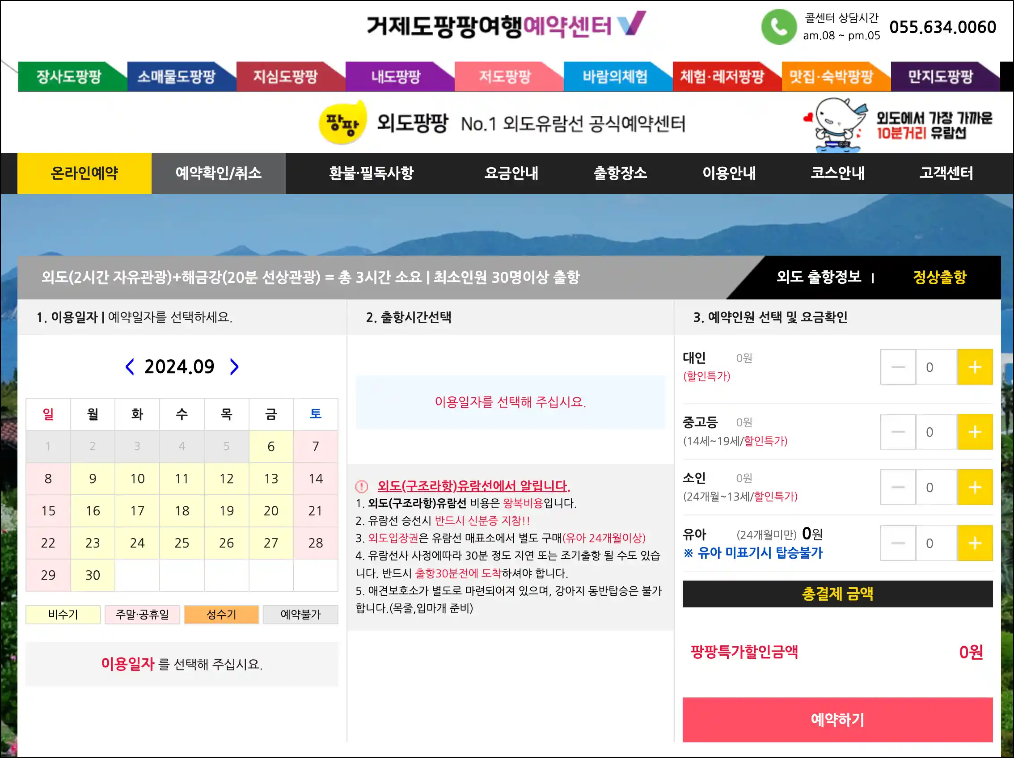
Task: Open 코스안내 menu
Action: [837, 173]
